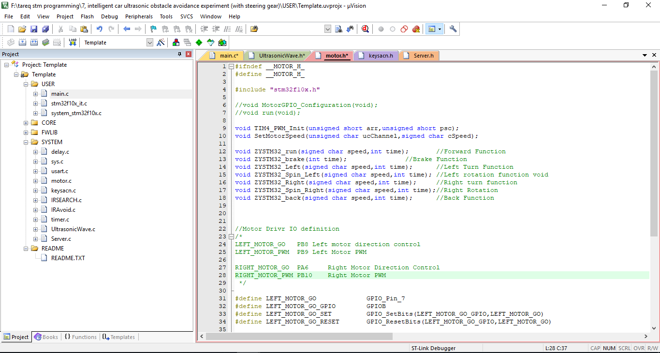The height and width of the screenshot is (353, 660).
Task: Click the Find in Files icon
Action: (254, 29)
